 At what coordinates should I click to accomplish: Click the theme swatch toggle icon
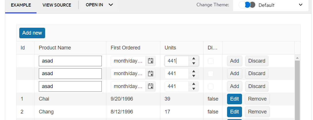(x=247, y=5)
